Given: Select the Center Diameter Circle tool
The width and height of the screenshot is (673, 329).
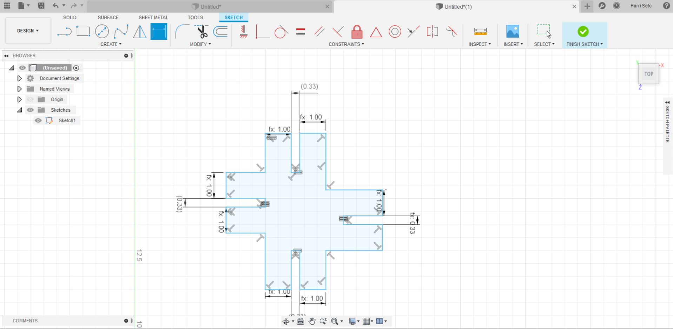Looking at the screenshot, I should (102, 32).
